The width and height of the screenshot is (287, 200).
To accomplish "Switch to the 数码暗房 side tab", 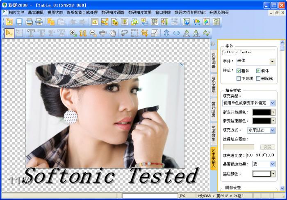I will click(214, 109).
